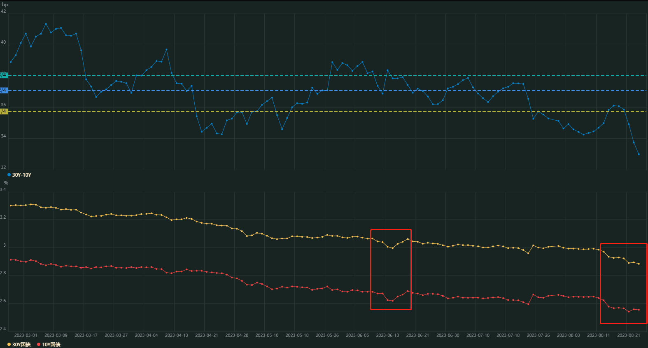
Task: Click the blue 30Y-10Y legend dot
Action: pyautogui.click(x=9, y=175)
